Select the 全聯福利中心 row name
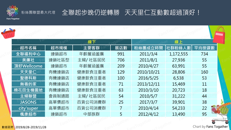The image size is (231, 130). coord(28,54)
